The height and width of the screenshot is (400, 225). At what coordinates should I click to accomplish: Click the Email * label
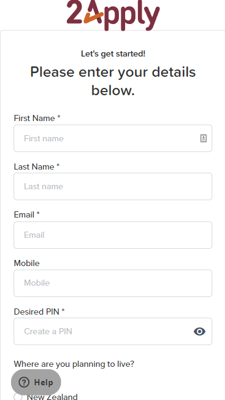click(x=27, y=215)
